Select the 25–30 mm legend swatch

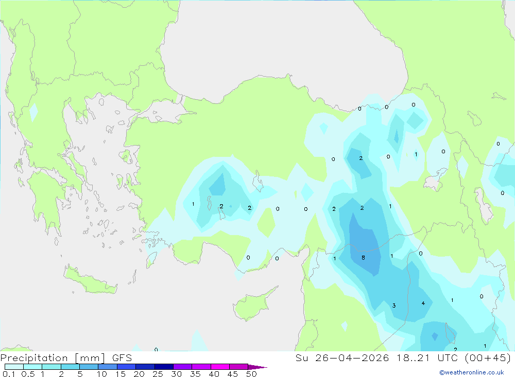pyautogui.click(x=164, y=367)
